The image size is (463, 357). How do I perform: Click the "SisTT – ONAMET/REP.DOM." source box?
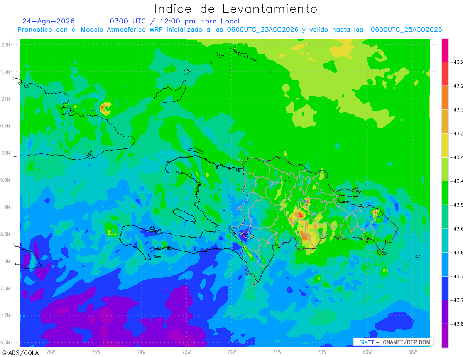(393, 342)
